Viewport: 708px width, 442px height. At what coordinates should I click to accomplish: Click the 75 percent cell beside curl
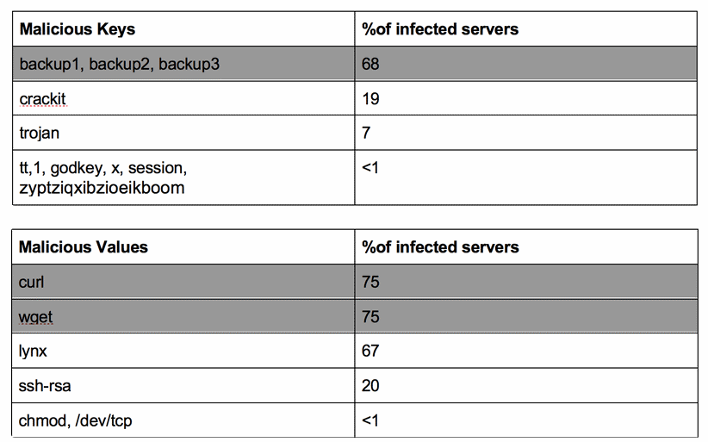point(370,282)
